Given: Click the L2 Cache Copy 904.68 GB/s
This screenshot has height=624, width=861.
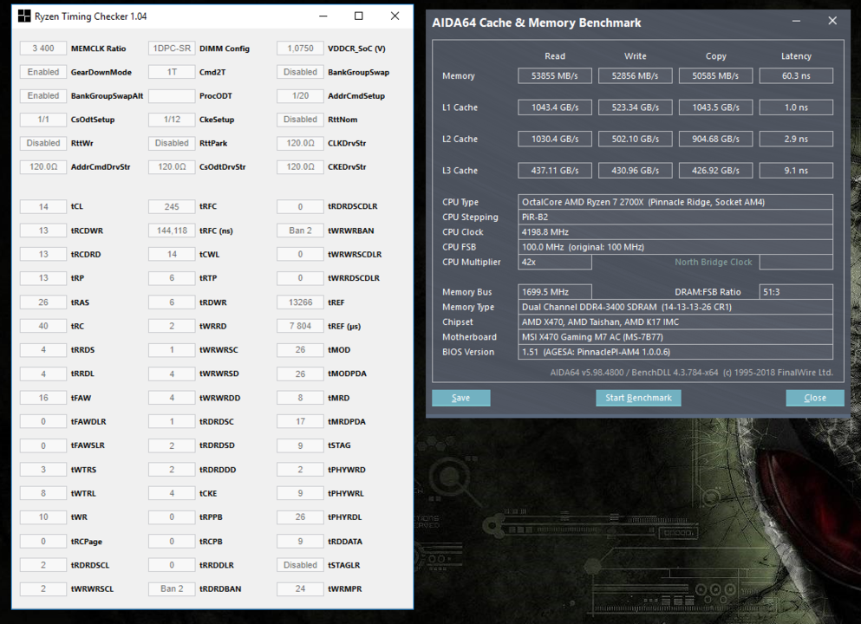Looking at the screenshot, I should click(715, 139).
